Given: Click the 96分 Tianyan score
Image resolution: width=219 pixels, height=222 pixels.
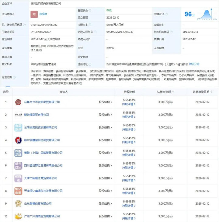Looking at the screenshot, I should pos(189,14).
